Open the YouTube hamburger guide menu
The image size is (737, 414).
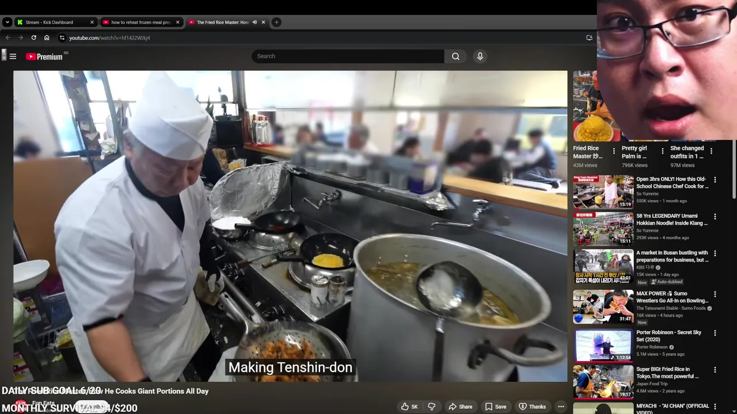tap(13, 56)
